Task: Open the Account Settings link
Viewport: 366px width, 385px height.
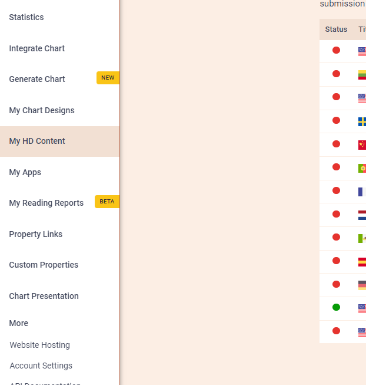Action: tap(41, 366)
